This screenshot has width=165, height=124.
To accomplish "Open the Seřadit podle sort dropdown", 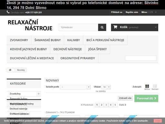I will pyautogui.click(x=75, y=87).
